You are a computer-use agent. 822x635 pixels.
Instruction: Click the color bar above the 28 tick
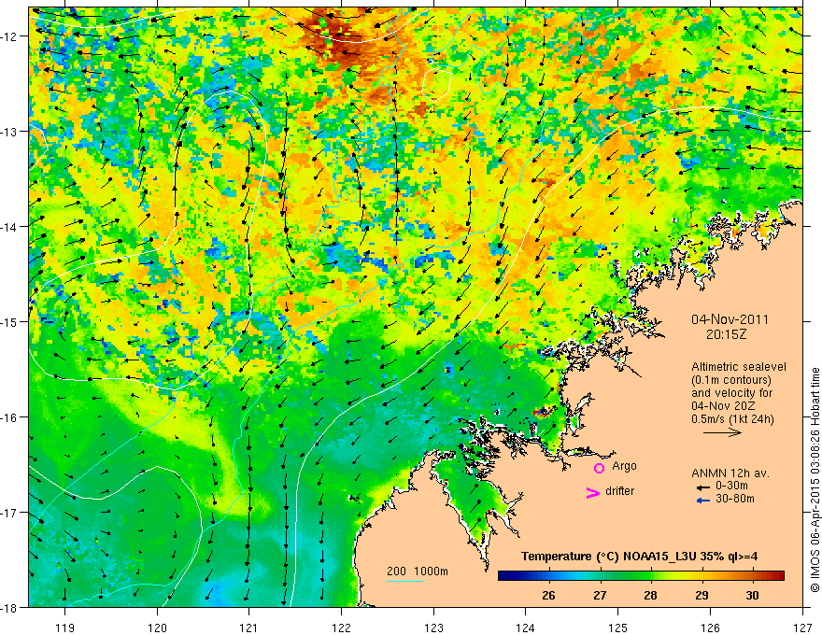tap(650, 576)
